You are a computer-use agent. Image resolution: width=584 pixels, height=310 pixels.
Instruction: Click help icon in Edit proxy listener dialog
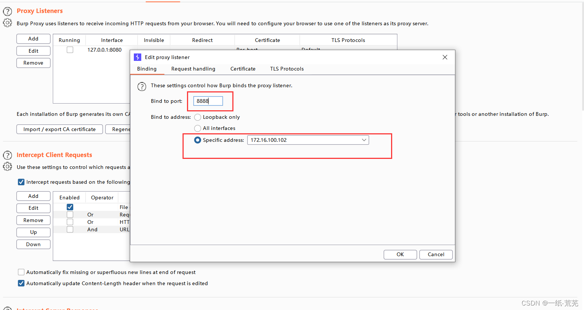142,87
